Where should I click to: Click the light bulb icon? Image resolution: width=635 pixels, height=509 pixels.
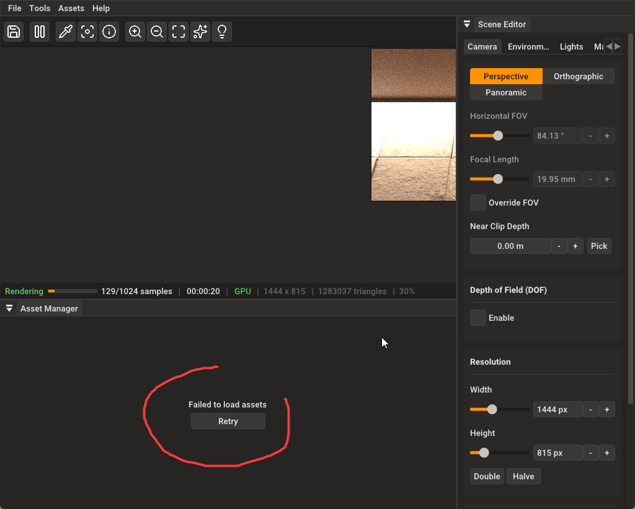[221, 32]
